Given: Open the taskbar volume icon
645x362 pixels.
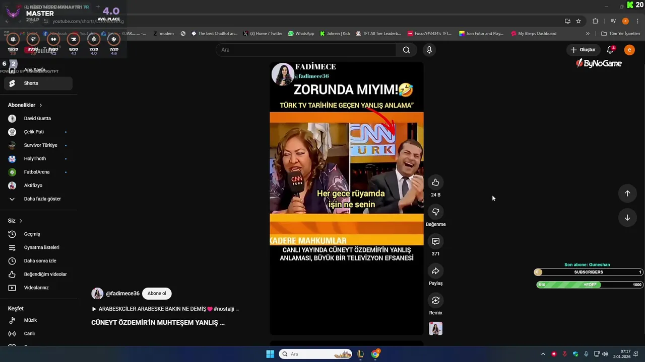Looking at the screenshot, I should 605,354.
